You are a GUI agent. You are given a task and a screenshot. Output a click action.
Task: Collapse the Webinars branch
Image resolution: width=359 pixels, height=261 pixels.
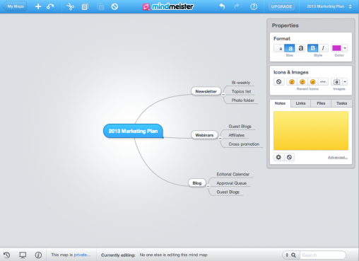[220, 138]
